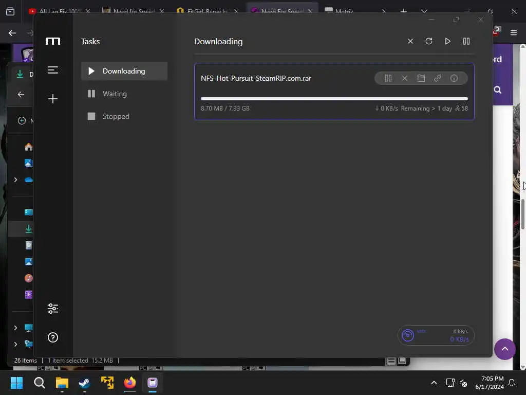The width and height of the screenshot is (526, 395).
Task: Open Firefox from the taskbar
Action: [x=130, y=383]
